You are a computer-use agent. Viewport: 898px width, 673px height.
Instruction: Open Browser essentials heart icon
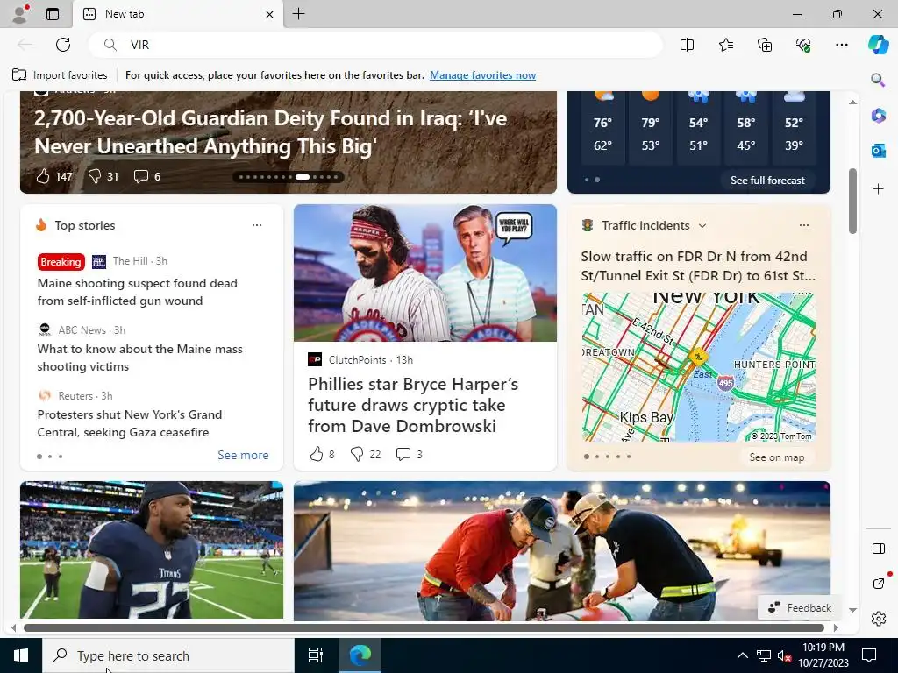(x=803, y=45)
